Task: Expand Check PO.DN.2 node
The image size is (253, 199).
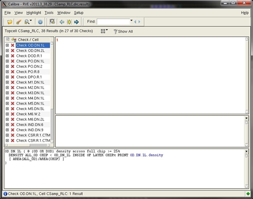Action: coord(7,66)
